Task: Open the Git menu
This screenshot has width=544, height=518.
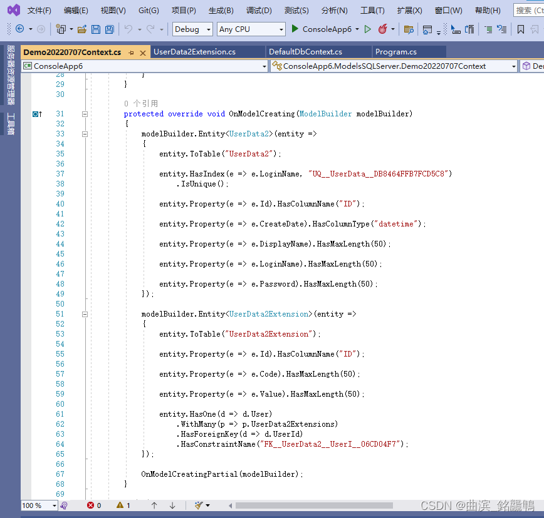Action: [x=147, y=10]
